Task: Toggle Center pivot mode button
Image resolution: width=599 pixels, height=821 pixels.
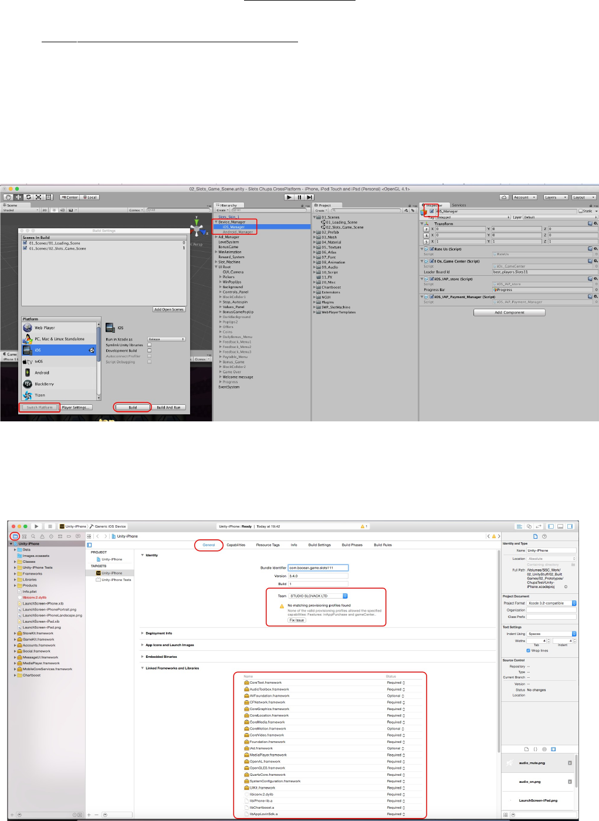Action: [70, 197]
